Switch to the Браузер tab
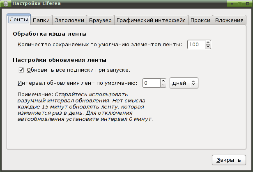Image resolution: width=253 pixels, height=172 pixels. [x=100, y=20]
